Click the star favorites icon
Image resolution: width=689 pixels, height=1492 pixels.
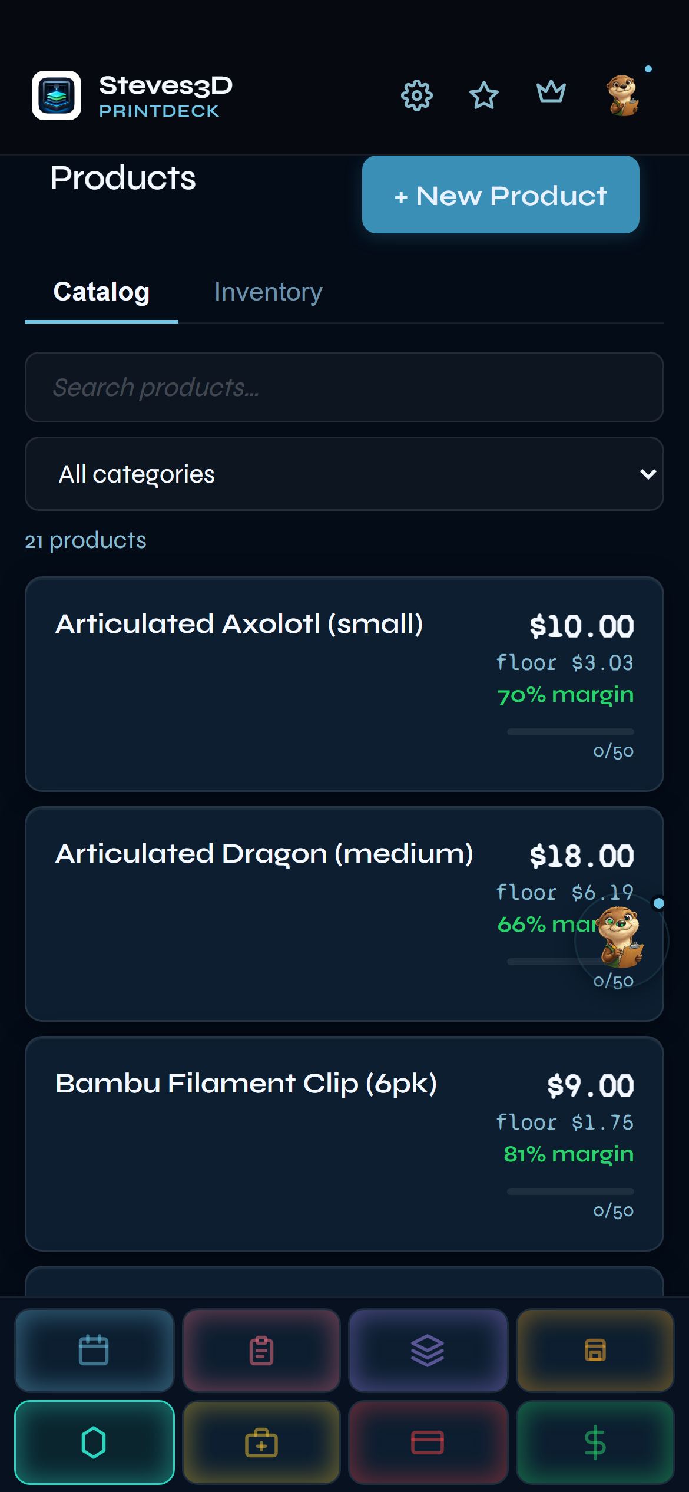(483, 95)
